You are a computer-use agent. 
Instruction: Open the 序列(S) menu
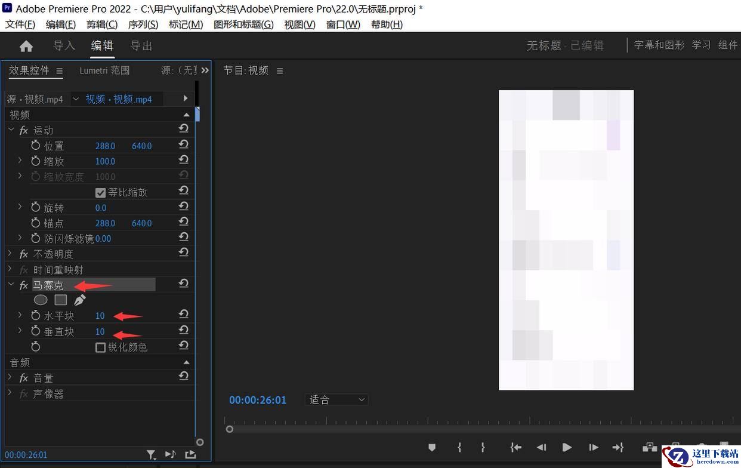point(143,24)
